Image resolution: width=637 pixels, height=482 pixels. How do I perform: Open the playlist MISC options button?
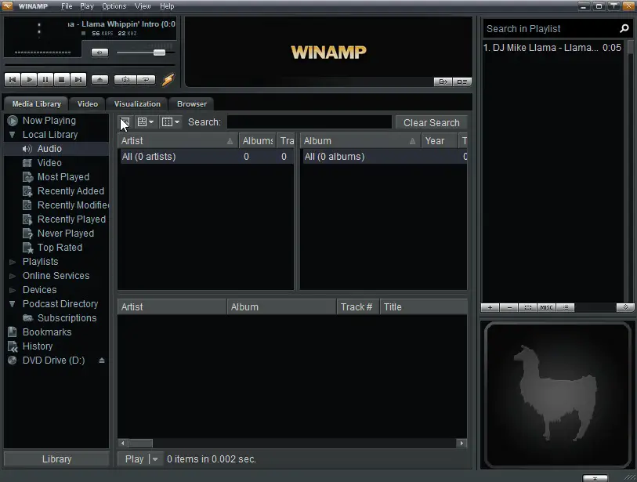(x=546, y=308)
